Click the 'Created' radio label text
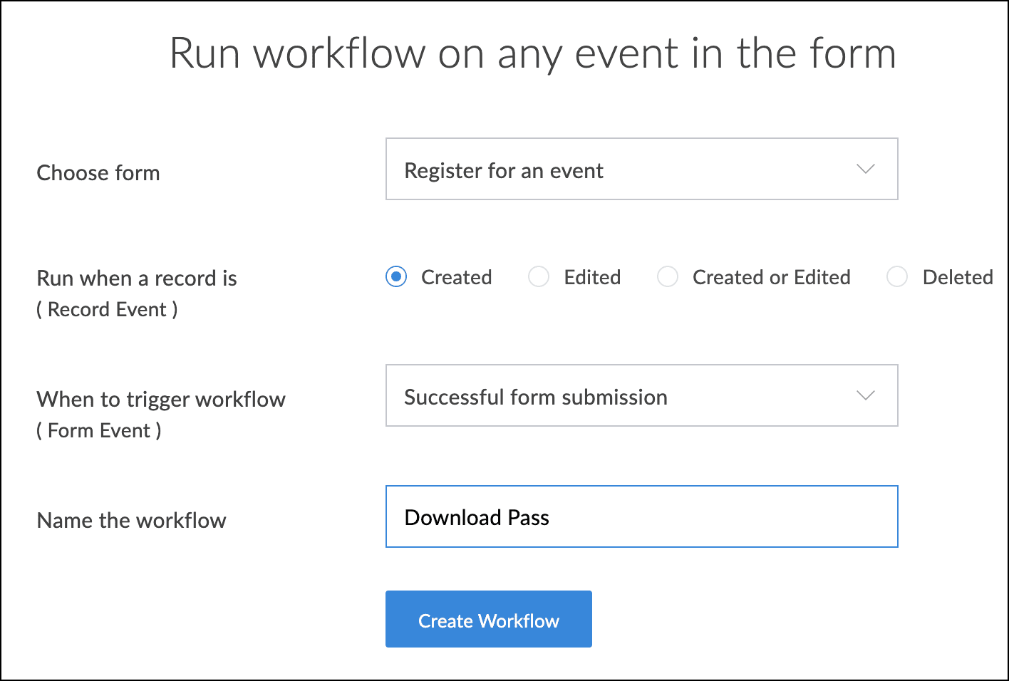 456,277
